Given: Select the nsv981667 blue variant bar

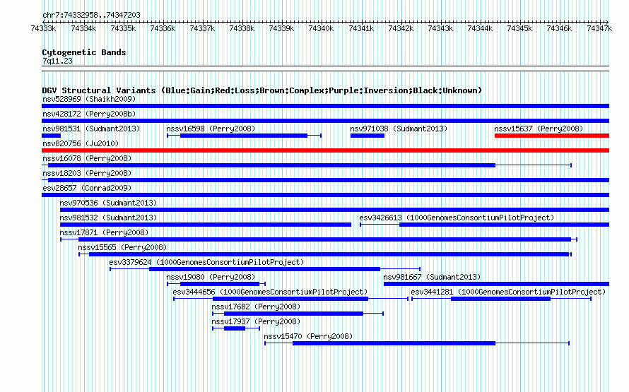Looking at the screenshot, I should [x=497, y=284].
